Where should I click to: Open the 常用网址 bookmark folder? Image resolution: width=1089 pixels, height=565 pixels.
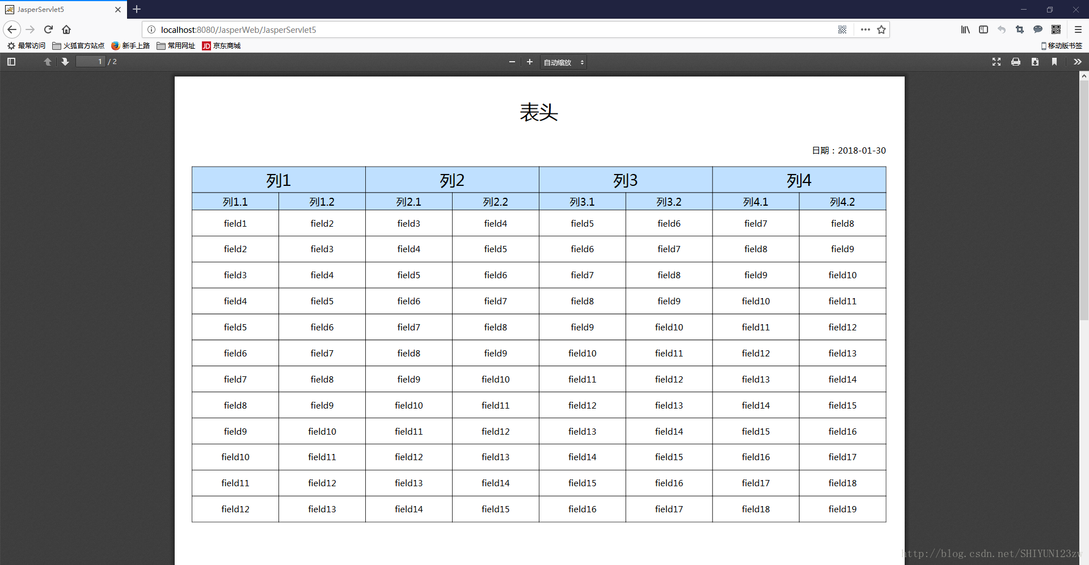pyautogui.click(x=176, y=46)
